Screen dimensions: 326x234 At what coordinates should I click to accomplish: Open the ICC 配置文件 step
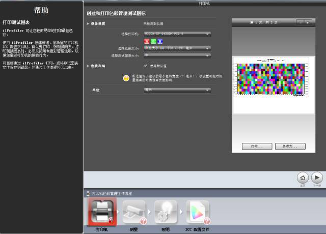(x=198, y=212)
